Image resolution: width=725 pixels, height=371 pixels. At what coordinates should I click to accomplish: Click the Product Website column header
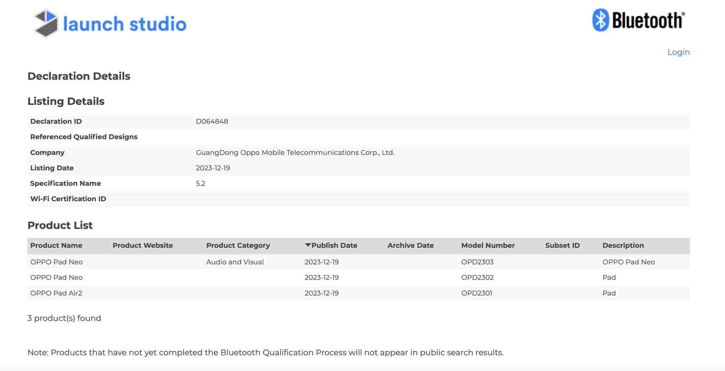(142, 245)
